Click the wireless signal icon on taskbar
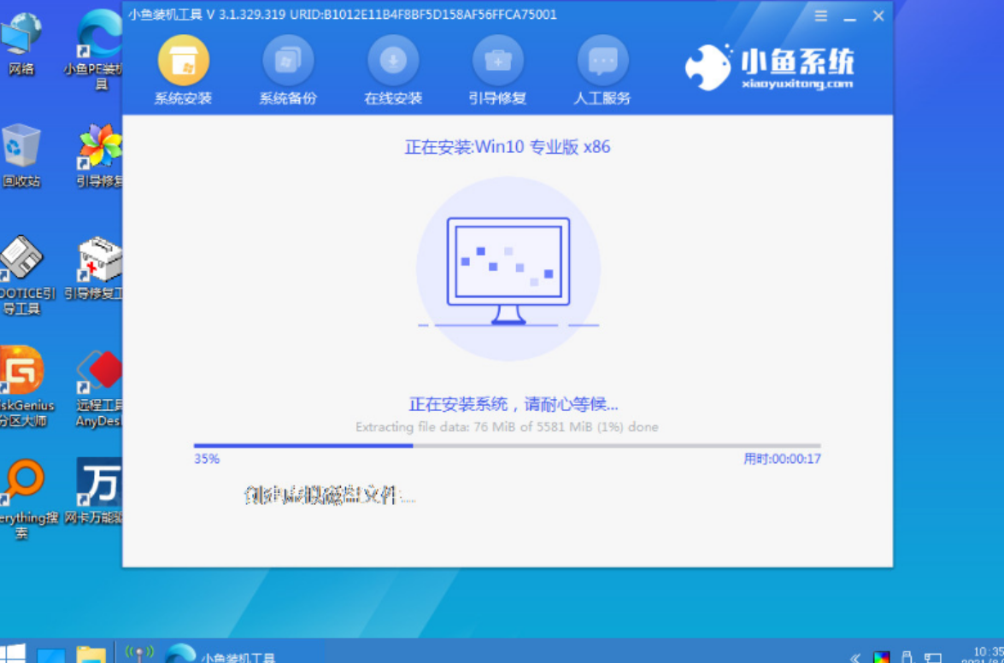This screenshot has height=663, width=1004. [x=139, y=652]
